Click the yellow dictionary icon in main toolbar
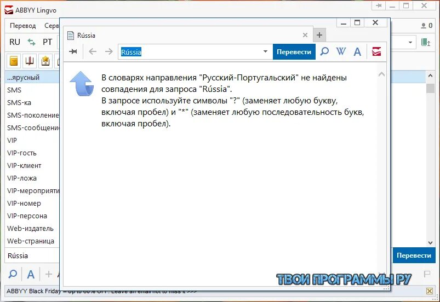This screenshot has height=302, width=440. click(14, 61)
